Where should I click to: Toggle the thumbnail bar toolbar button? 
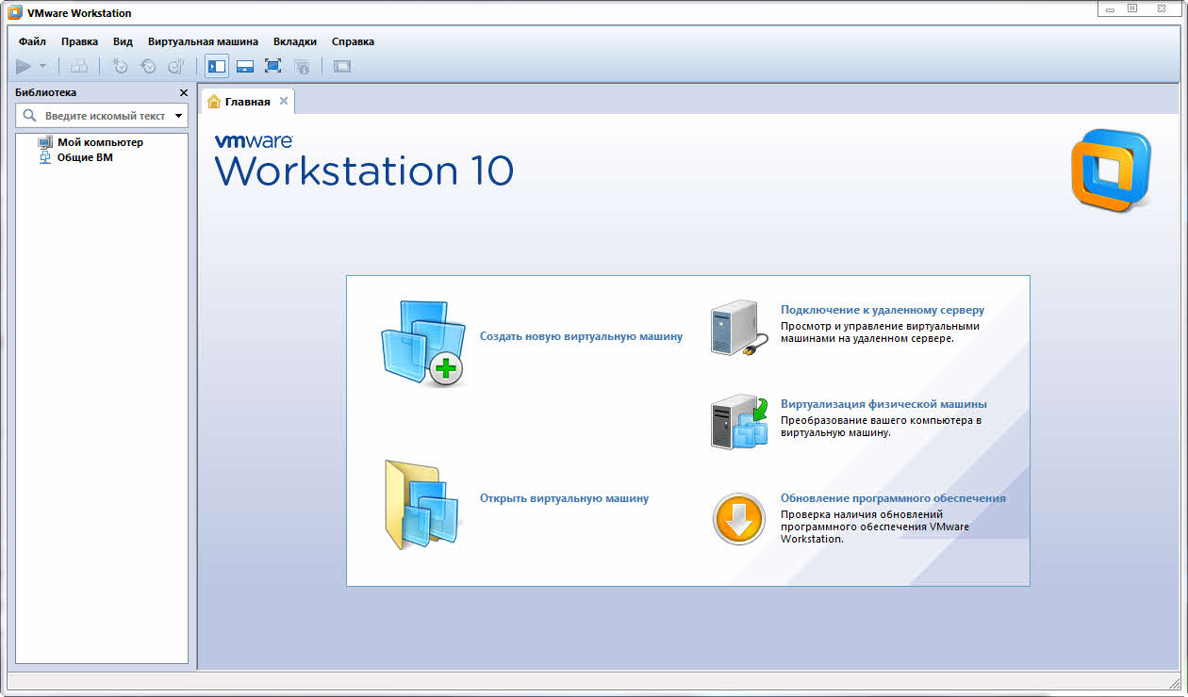245,66
